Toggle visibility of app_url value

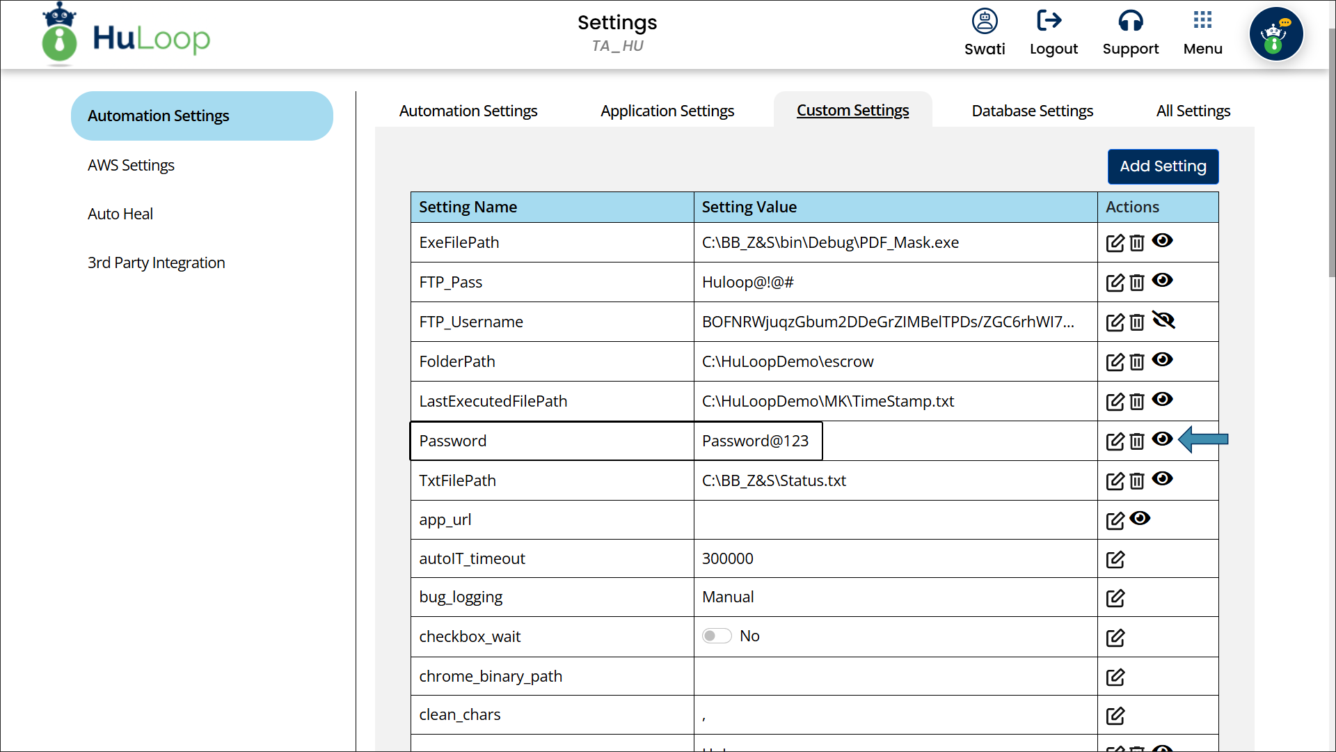1140,519
